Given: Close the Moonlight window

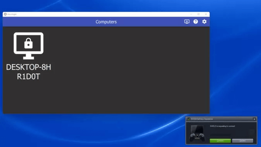Looking at the screenshot, I should (206, 14).
